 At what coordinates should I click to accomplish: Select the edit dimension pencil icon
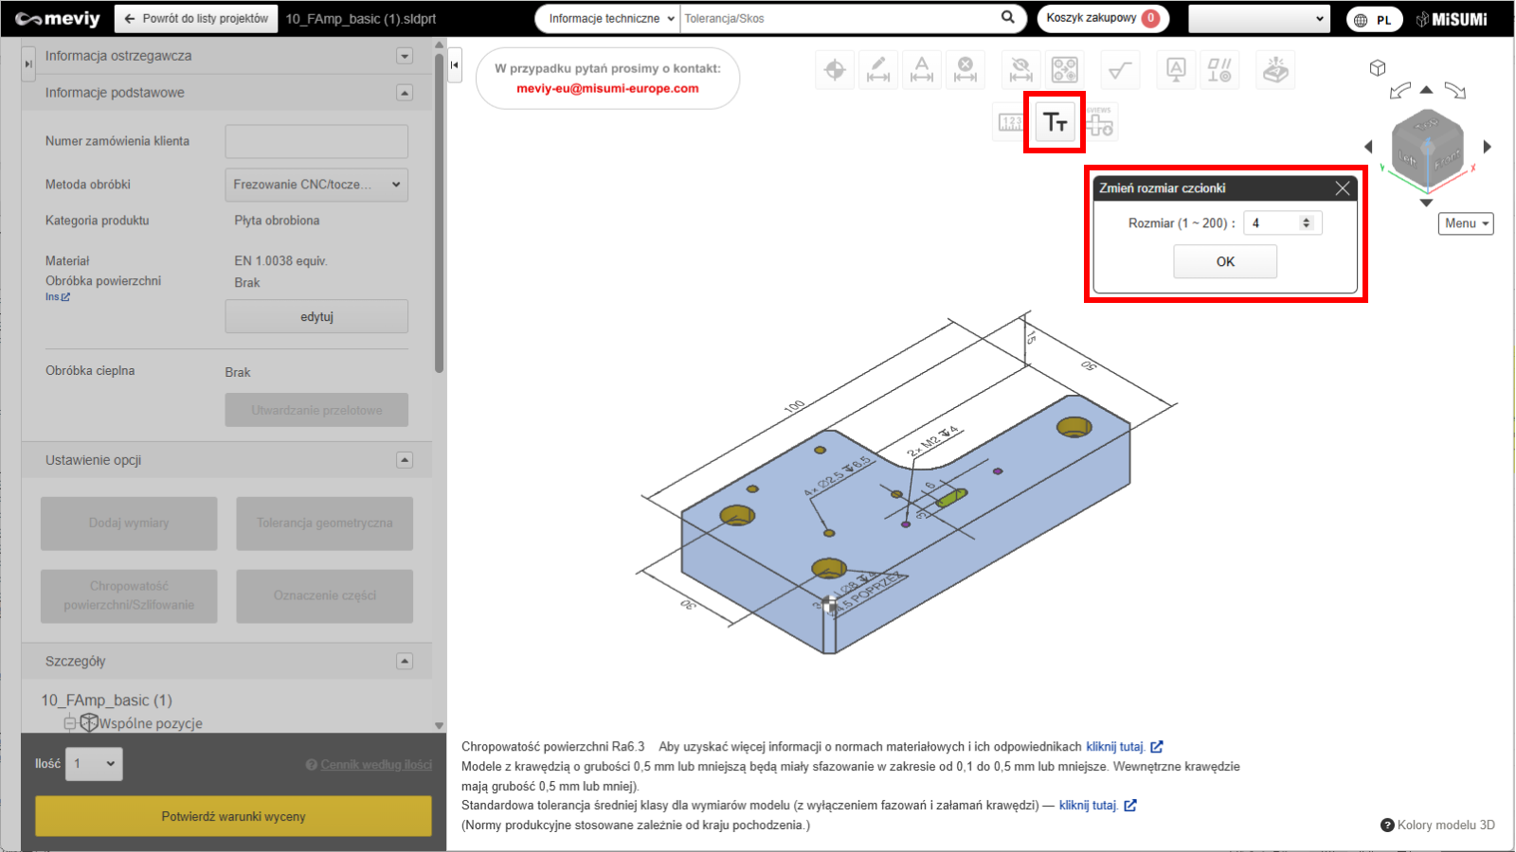(x=878, y=69)
